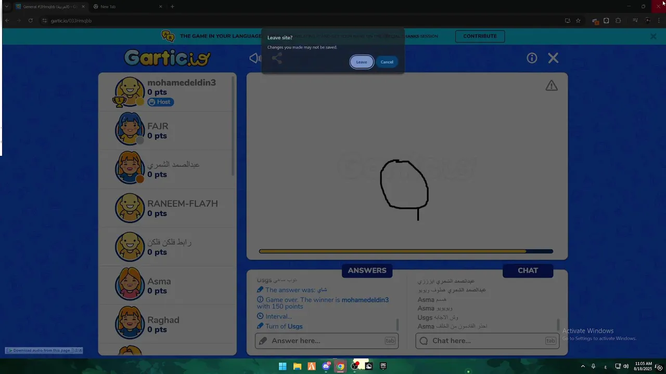Click the browser back arrow

tap(7, 21)
